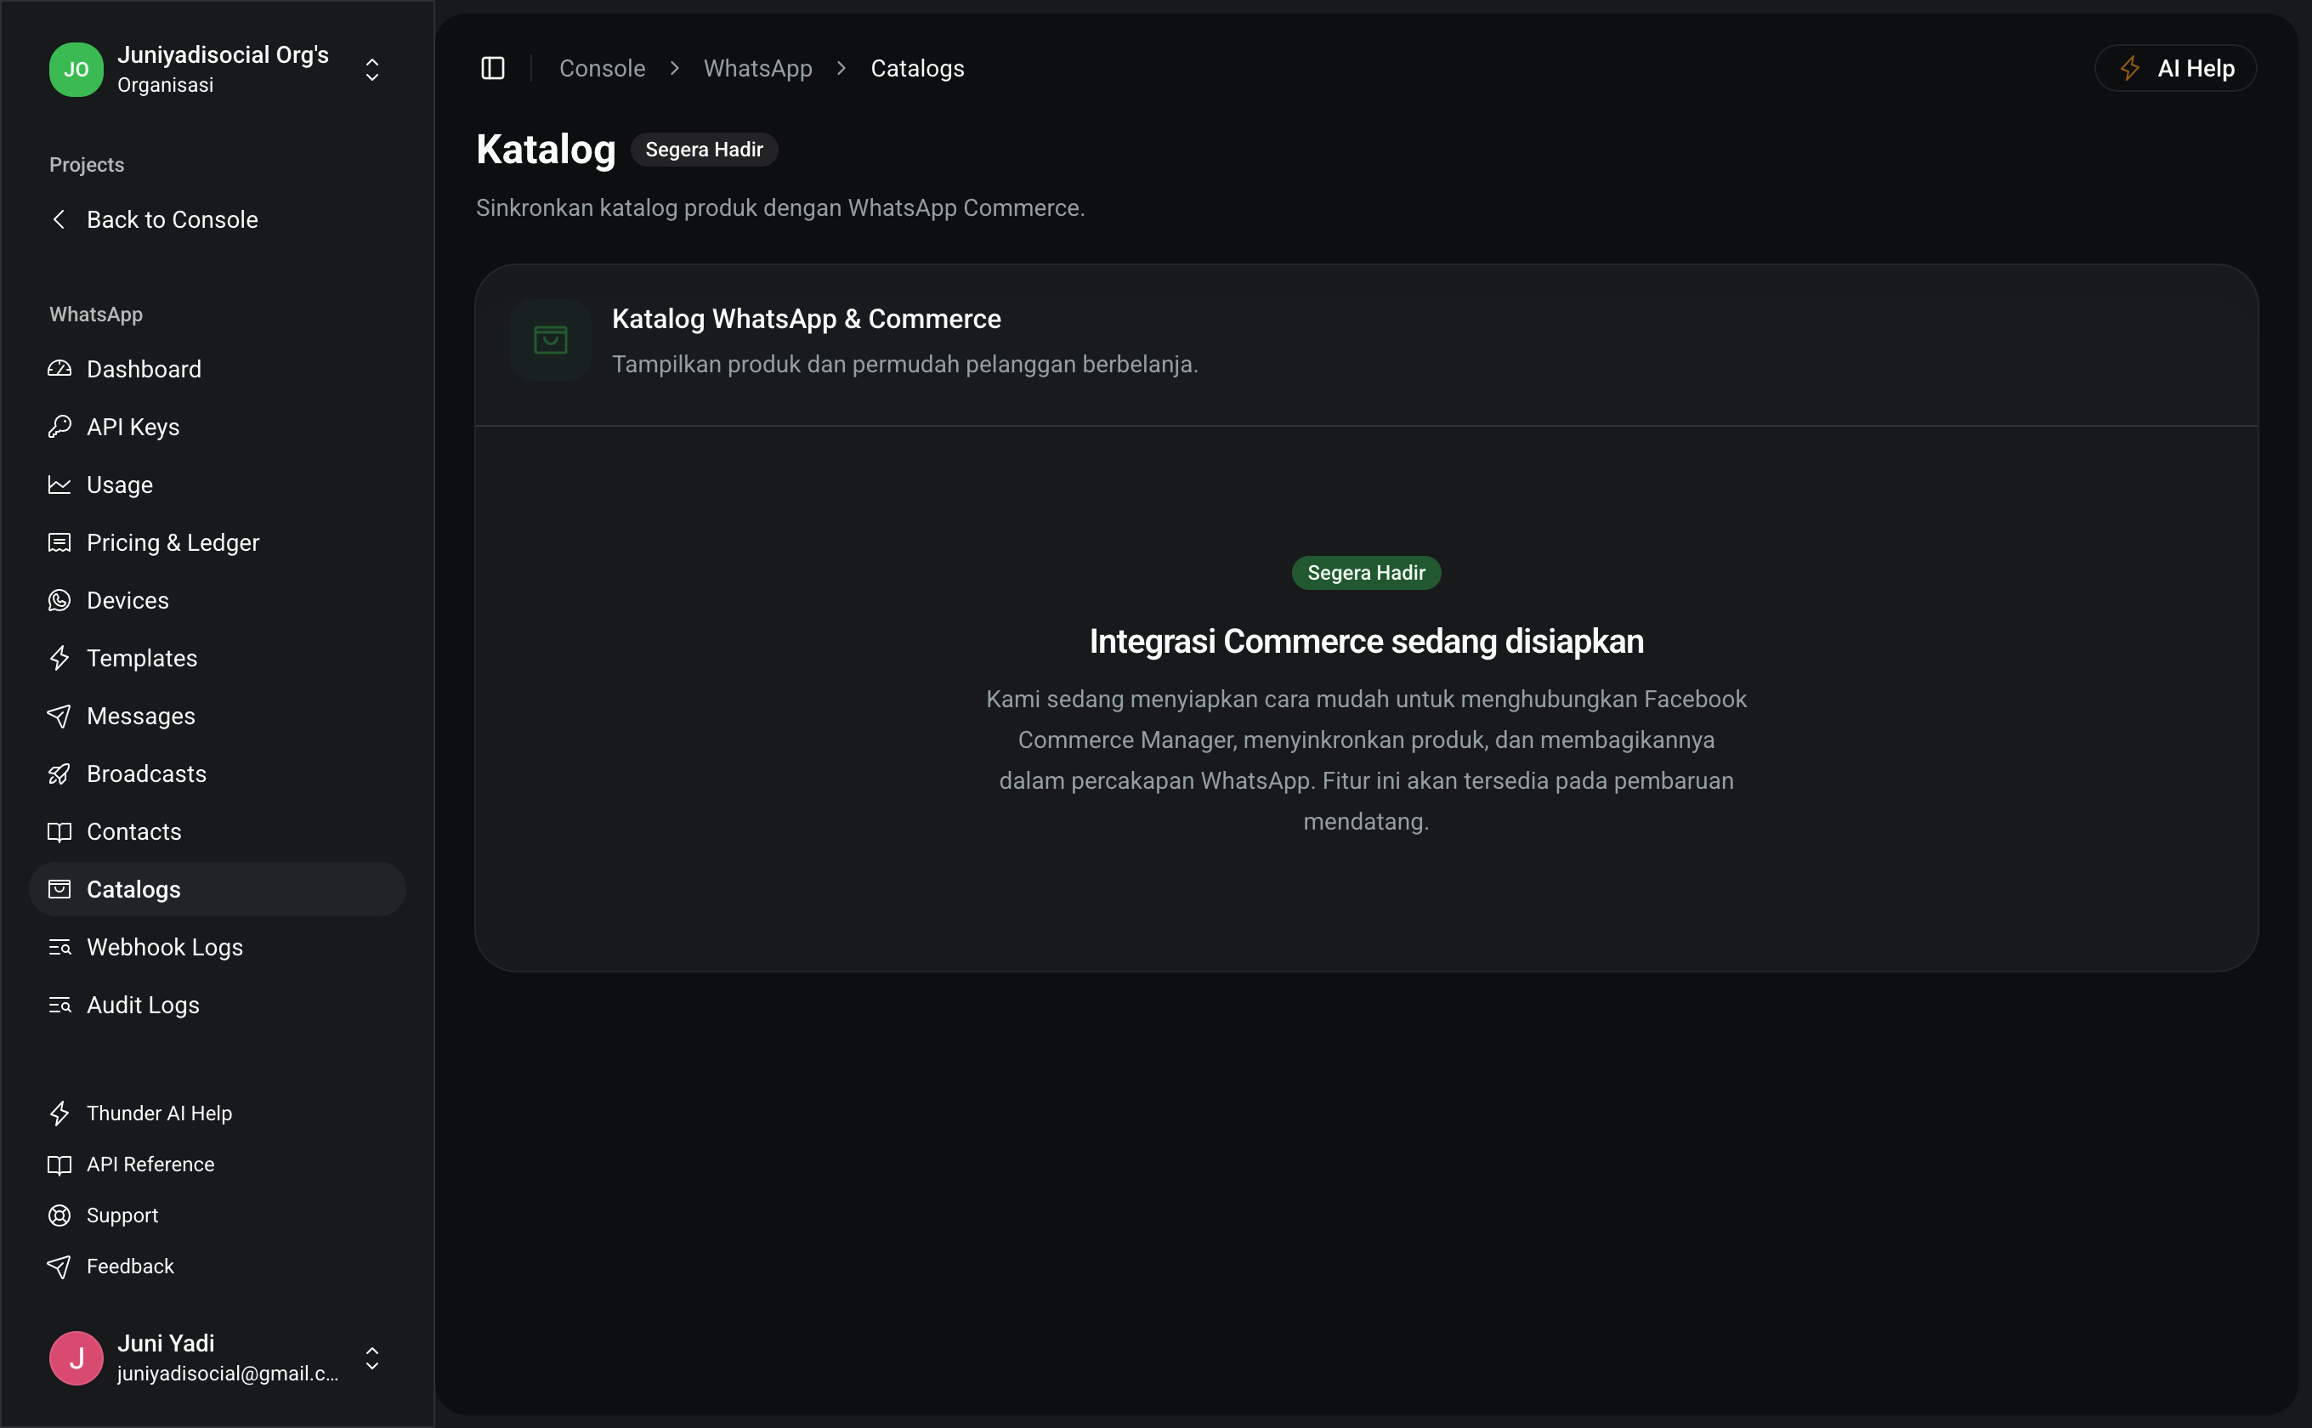Open the API Reference link
Screen dimensions: 2312x1428
coord(218,1164)
